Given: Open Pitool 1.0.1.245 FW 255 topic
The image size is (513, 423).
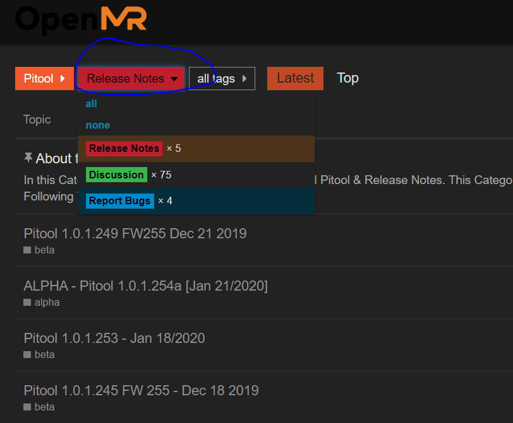Looking at the screenshot, I should pos(141,390).
